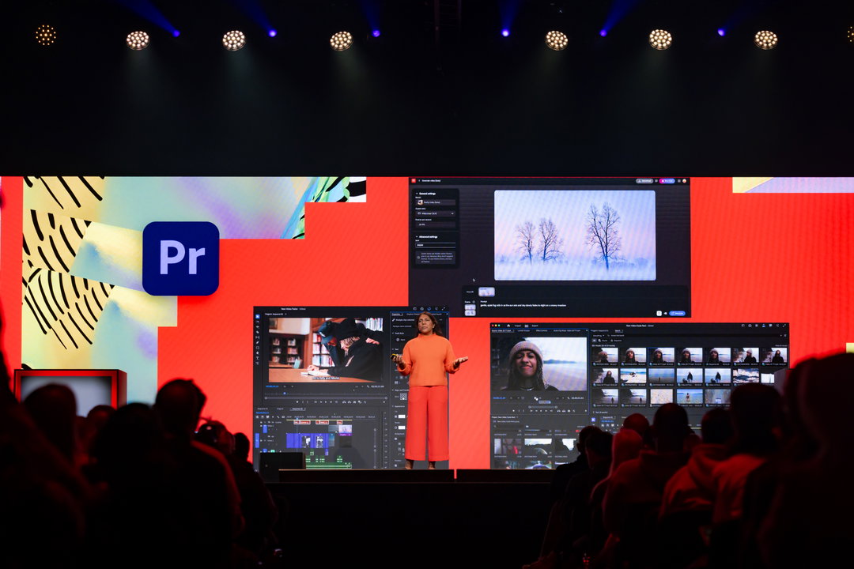Image resolution: width=854 pixels, height=569 pixels.
Task: Select the beach driftwood thumbnail in search results
Action: pos(633,375)
